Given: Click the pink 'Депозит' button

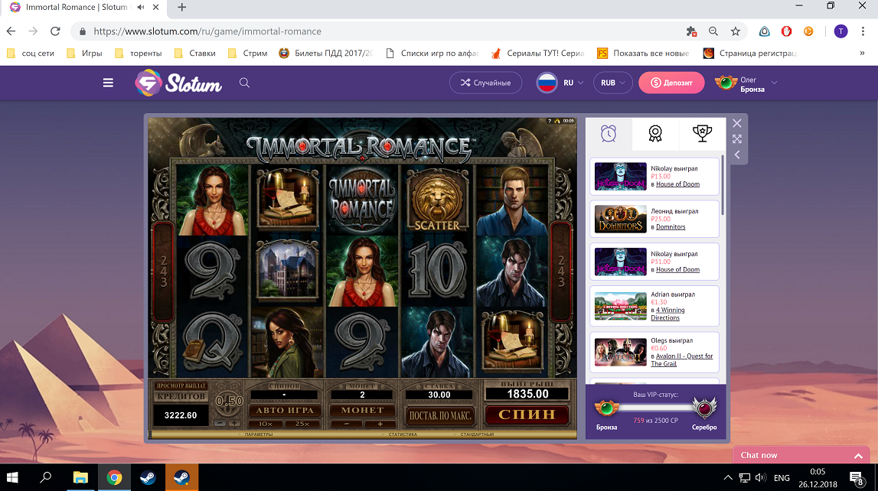Looking at the screenshot, I should point(671,83).
